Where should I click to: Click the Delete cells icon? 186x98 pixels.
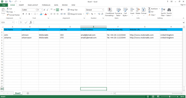[138, 10]
